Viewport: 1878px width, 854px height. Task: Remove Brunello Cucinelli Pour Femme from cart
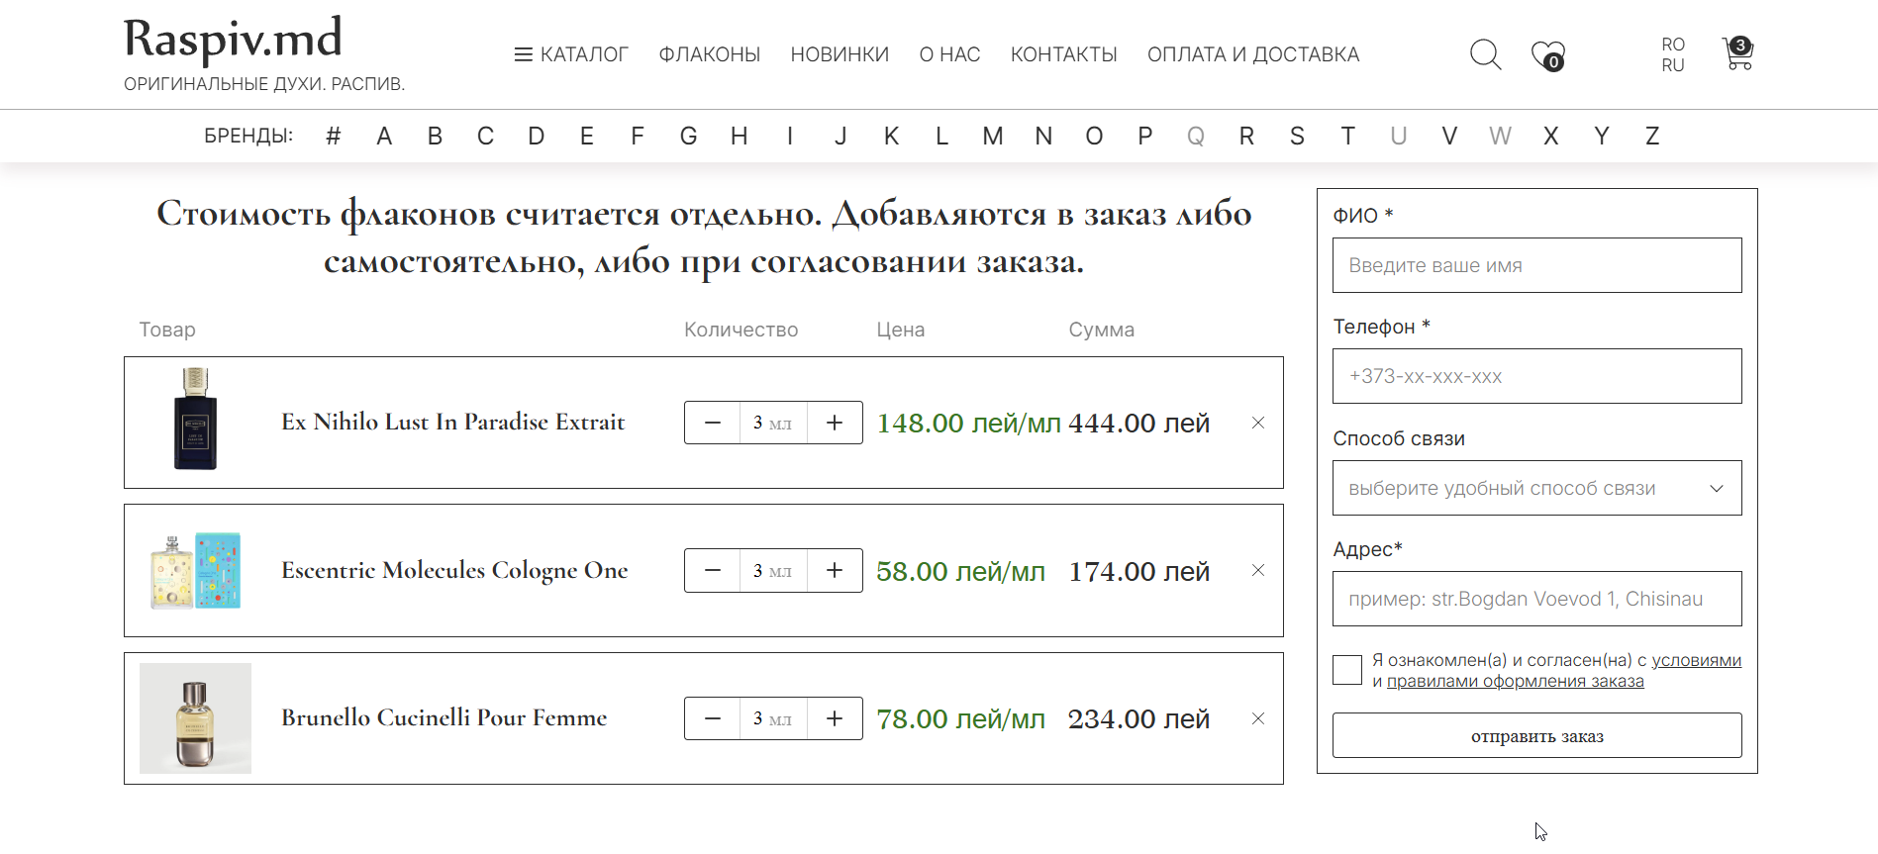pyautogui.click(x=1258, y=718)
